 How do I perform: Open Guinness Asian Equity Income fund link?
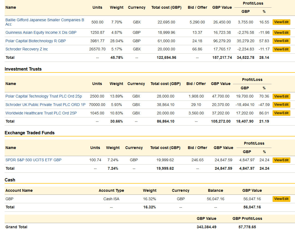(41, 32)
